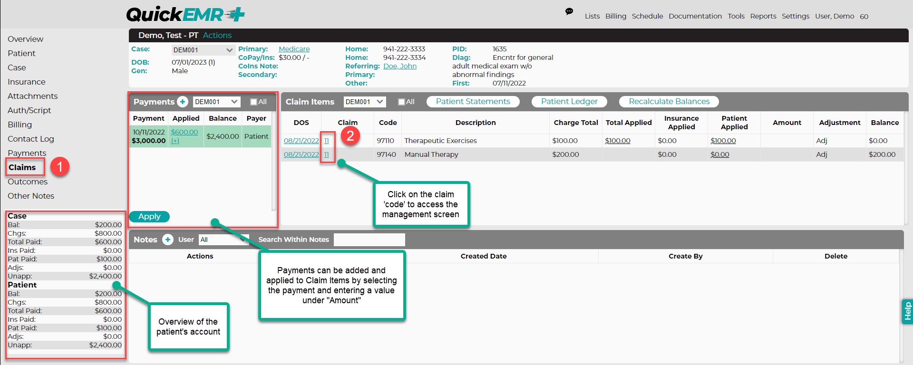
Task: Click the QuickEMR logo
Action: point(185,14)
